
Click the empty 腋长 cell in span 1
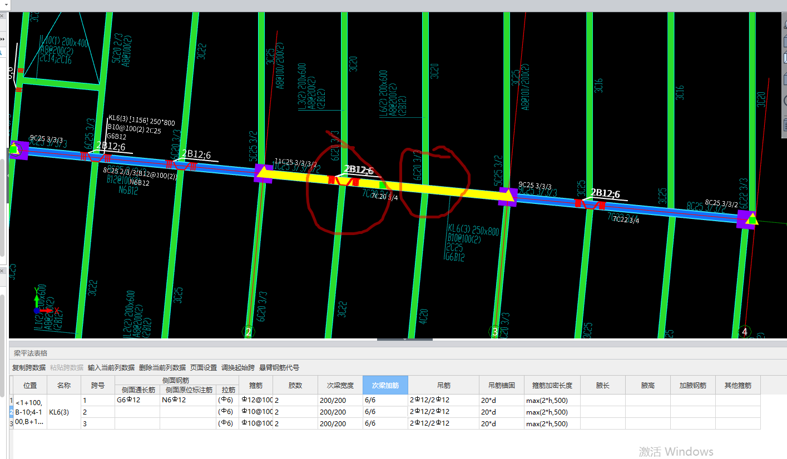(603, 400)
